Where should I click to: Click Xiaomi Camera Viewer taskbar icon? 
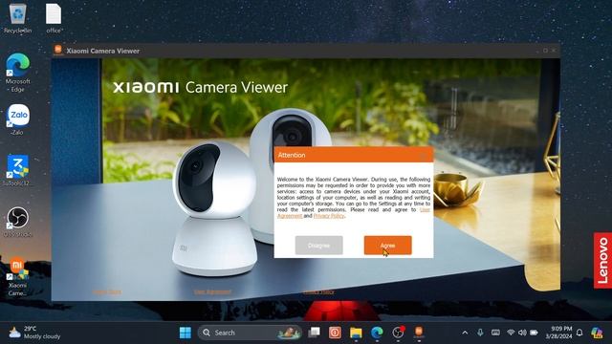(x=419, y=333)
